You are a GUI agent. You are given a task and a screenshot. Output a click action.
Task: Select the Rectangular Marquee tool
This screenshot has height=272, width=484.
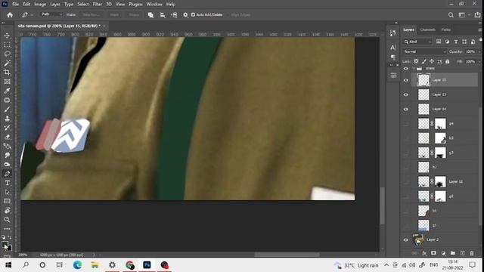(x=7, y=45)
